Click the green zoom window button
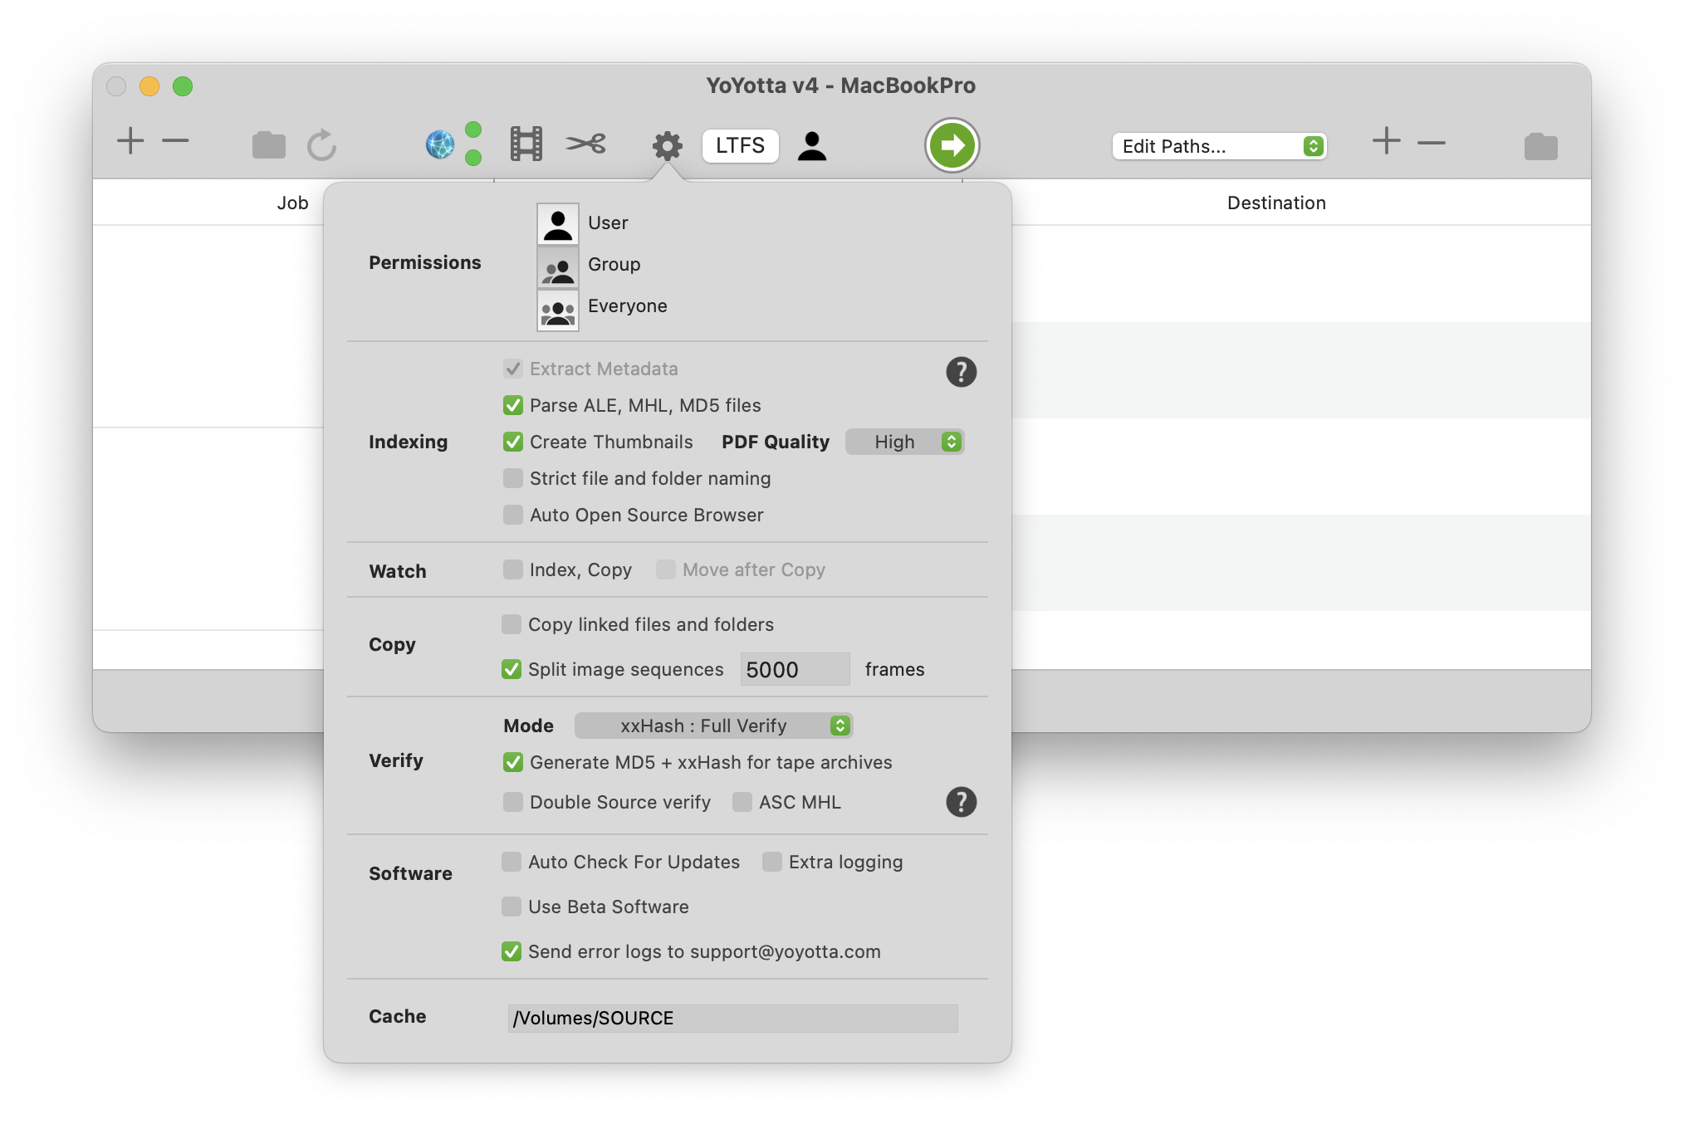 click(x=183, y=86)
